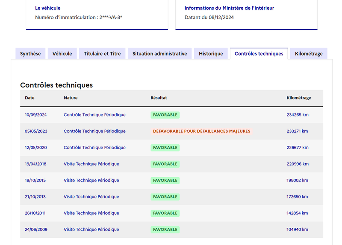
Task: Select the date 24/06/2009
Action: pyautogui.click(x=36, y=229)
